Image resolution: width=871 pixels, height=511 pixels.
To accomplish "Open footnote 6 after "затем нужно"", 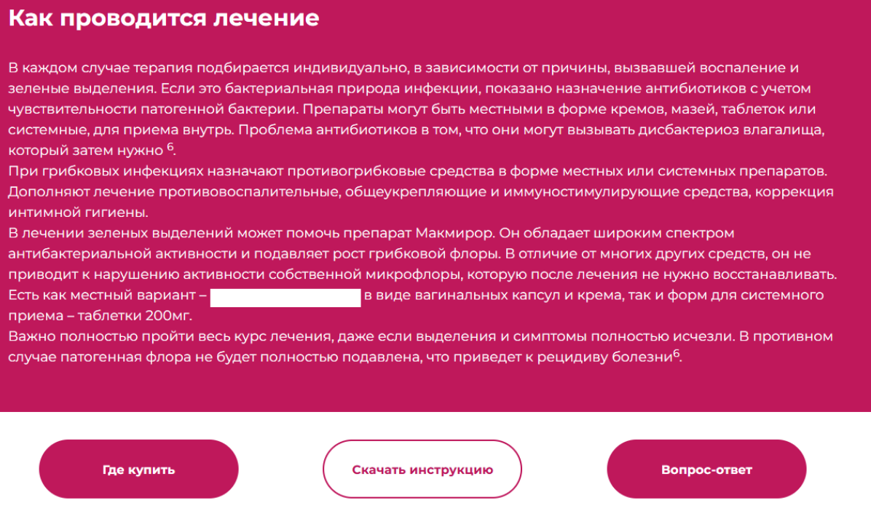I will point(170,147).
